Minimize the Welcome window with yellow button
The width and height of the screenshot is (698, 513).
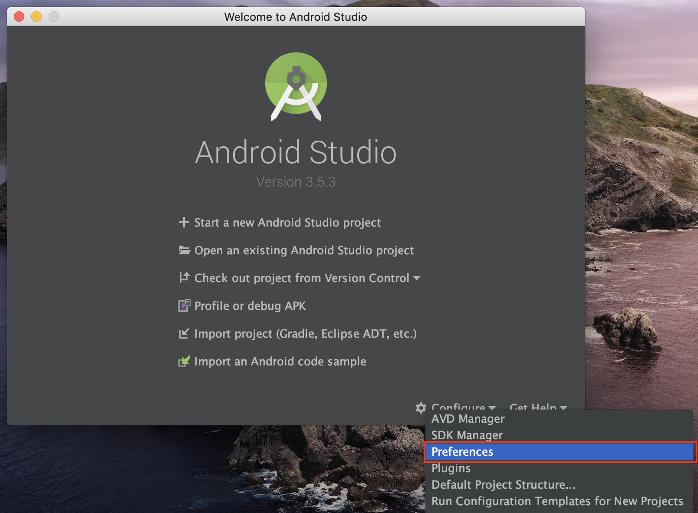tap(36, 16)
